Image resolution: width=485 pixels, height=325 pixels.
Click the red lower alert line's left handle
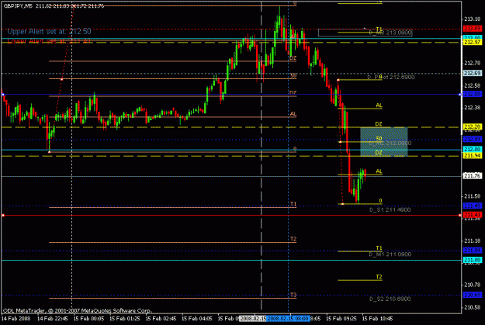pos(3,215)
